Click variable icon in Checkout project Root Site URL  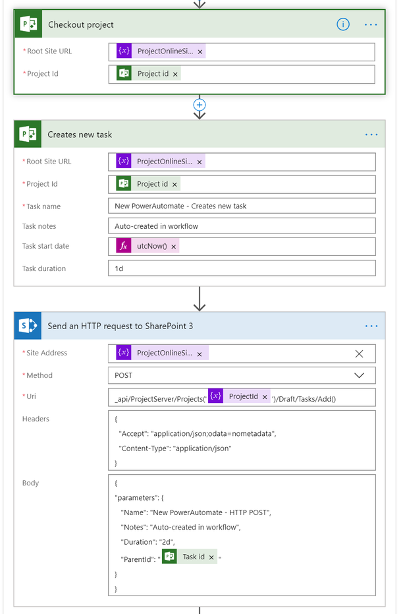coord(124,51)
